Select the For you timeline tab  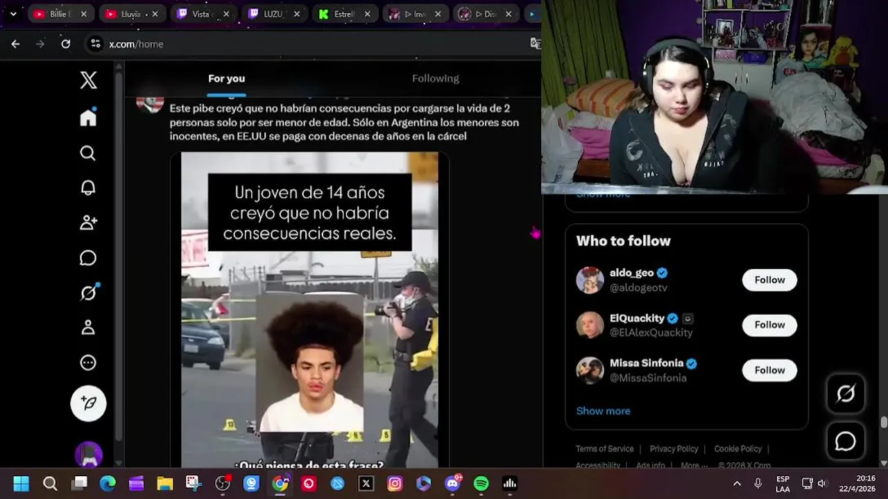(x=226, y=78)
